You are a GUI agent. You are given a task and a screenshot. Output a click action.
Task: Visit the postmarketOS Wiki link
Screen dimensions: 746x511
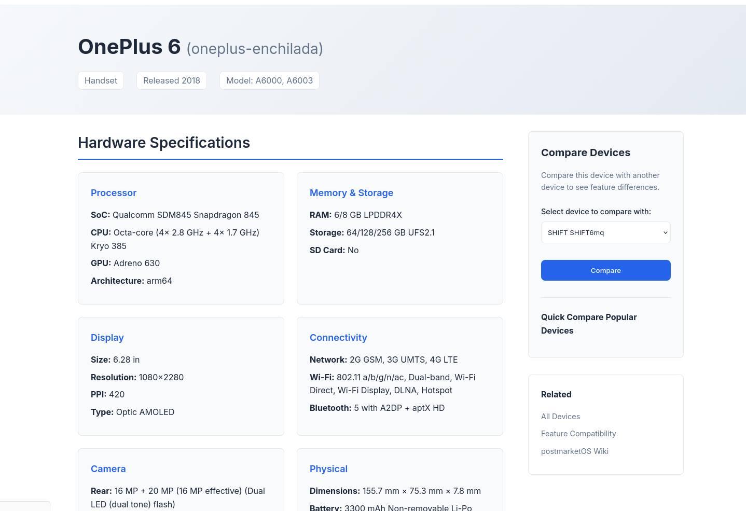pos(575,451)
